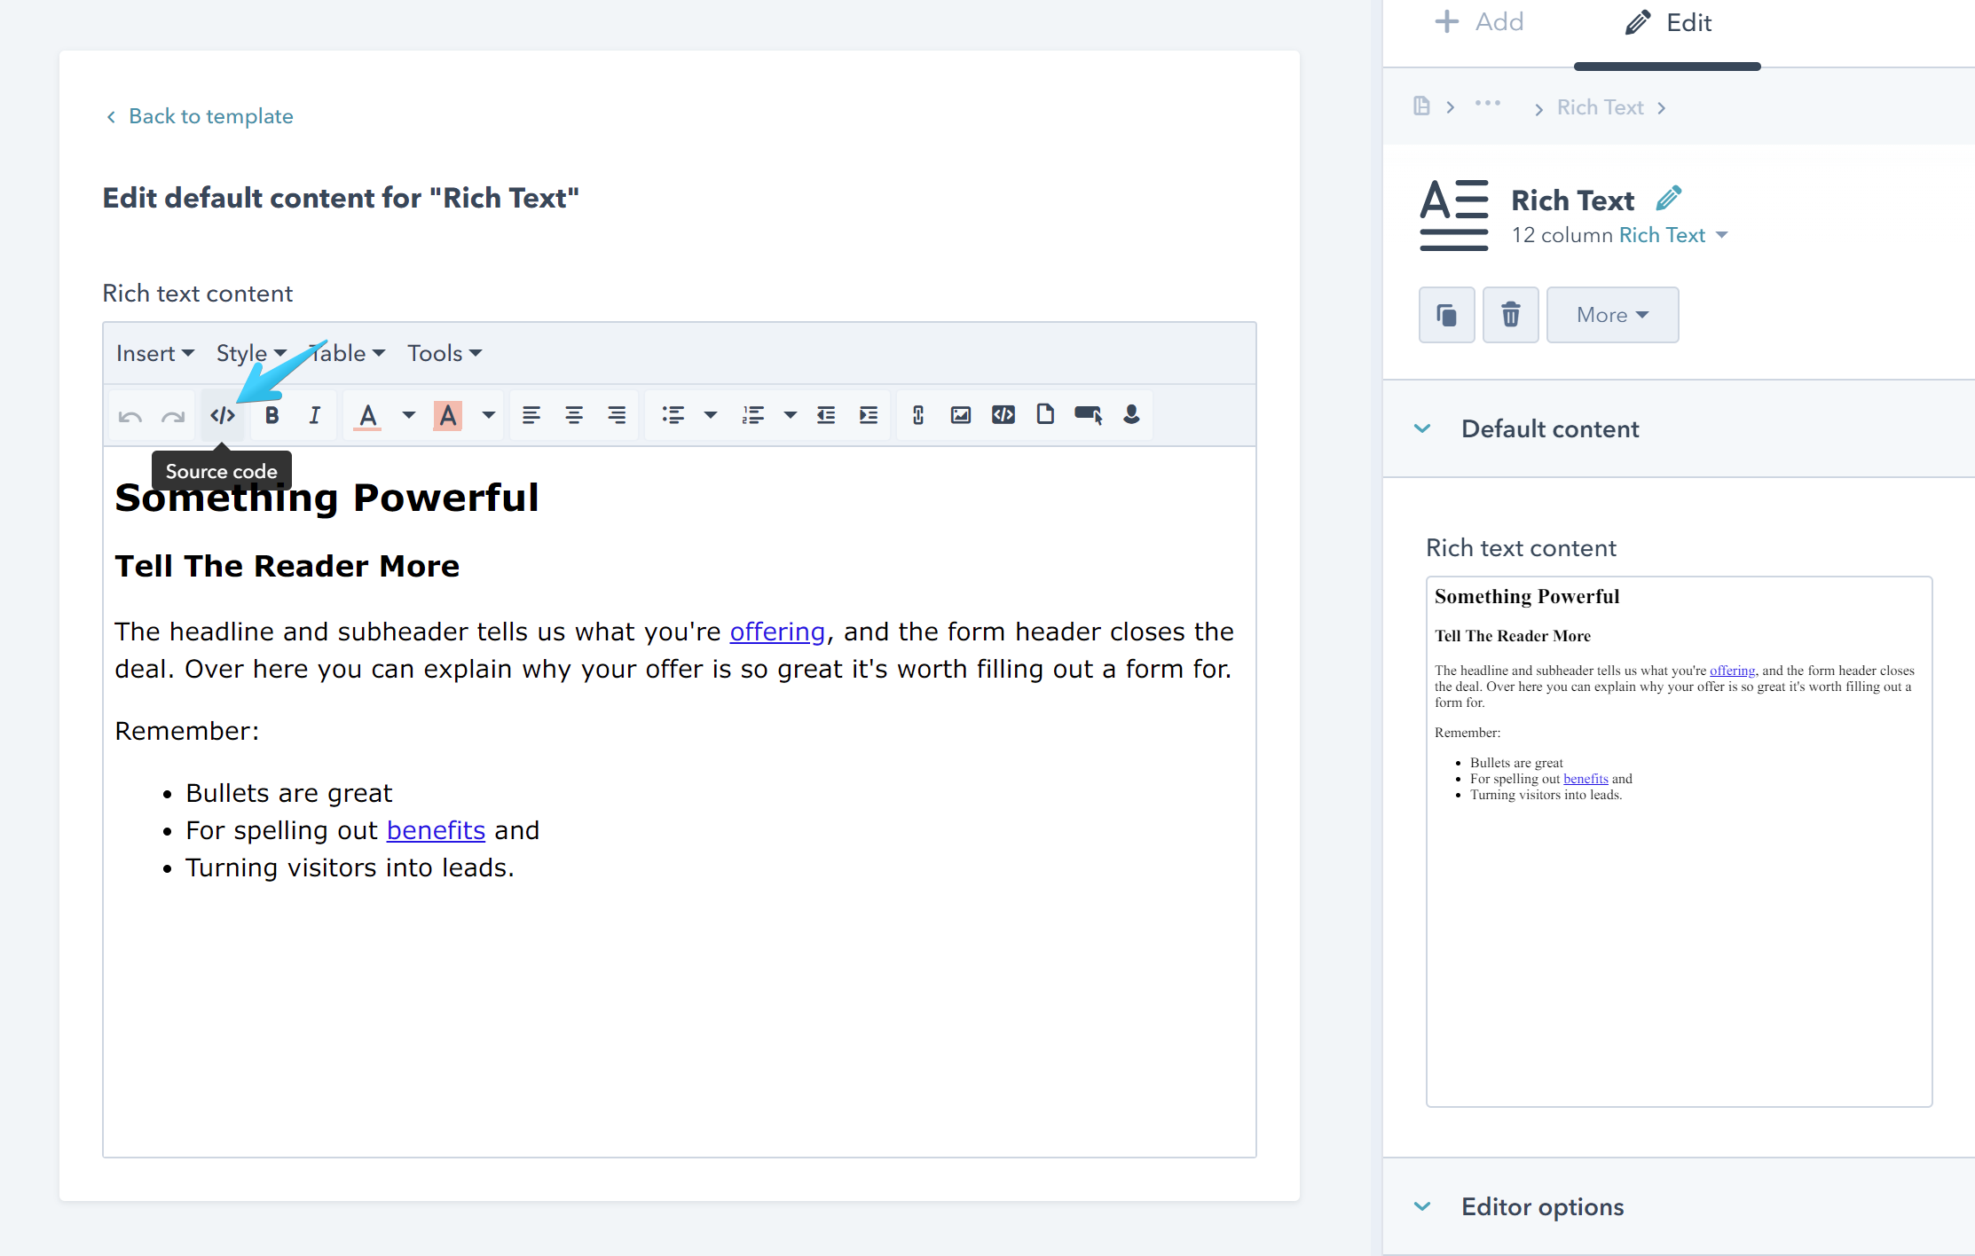
Task: Open the Source code editor
Action: pyautogui.click(x=222, y=415)
